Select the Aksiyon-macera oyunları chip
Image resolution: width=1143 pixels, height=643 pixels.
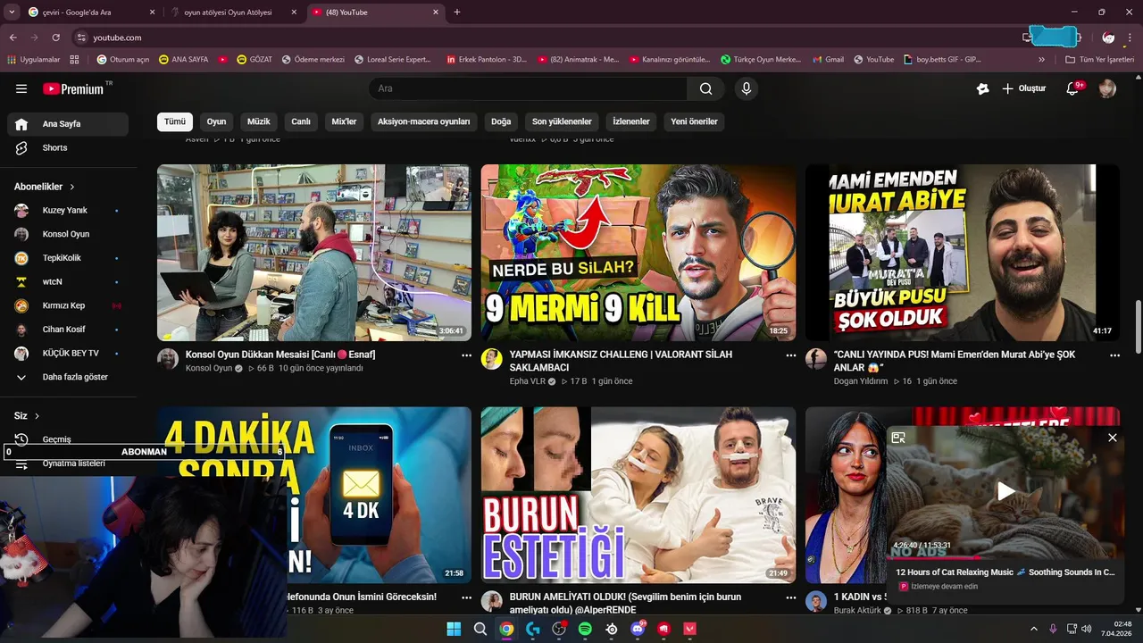pos(423,121)
